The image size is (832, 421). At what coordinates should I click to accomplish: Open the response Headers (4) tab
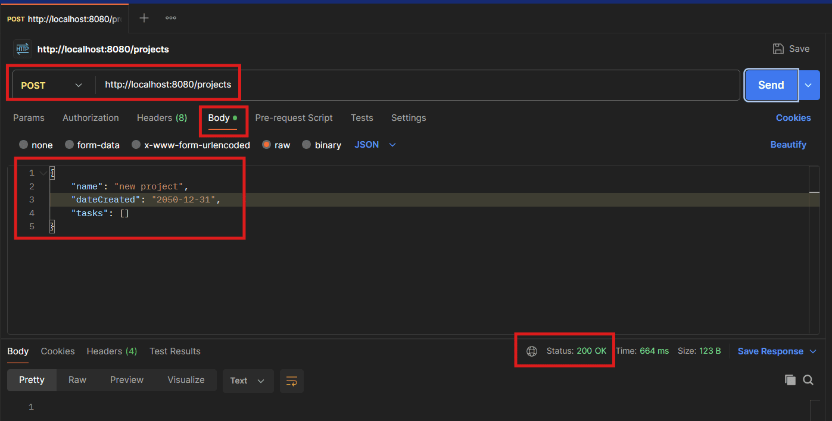pos(112,351)
